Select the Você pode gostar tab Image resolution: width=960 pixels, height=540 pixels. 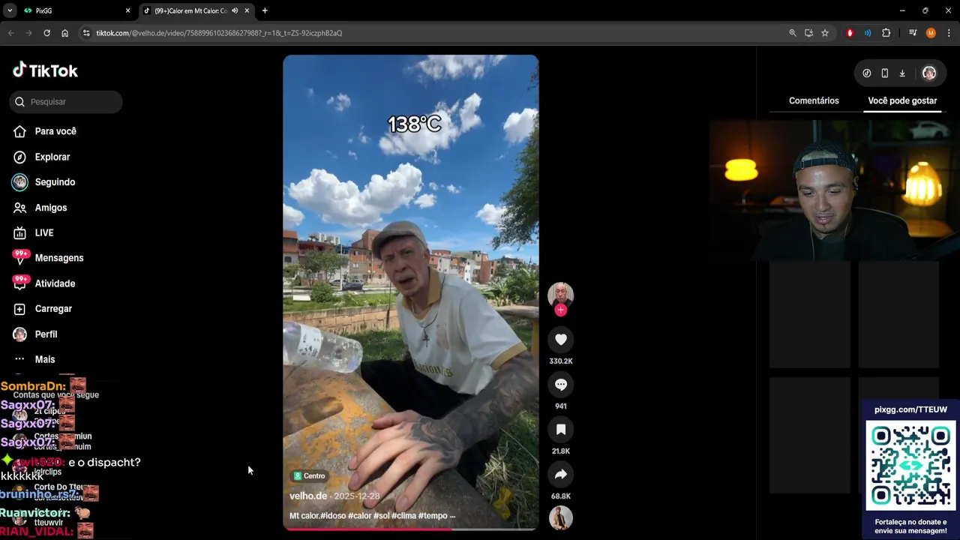[x=902, y=100]
